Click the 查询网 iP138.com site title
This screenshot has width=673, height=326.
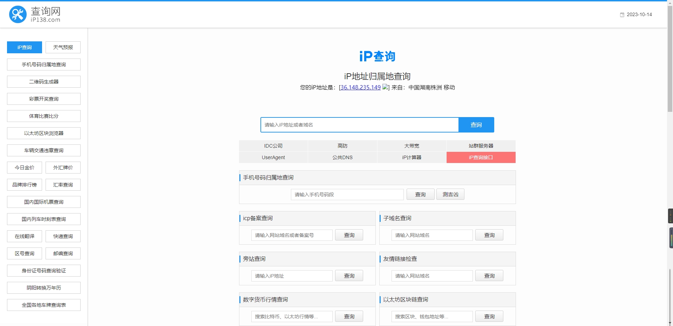pyautogui.click(x=46, y=15)
